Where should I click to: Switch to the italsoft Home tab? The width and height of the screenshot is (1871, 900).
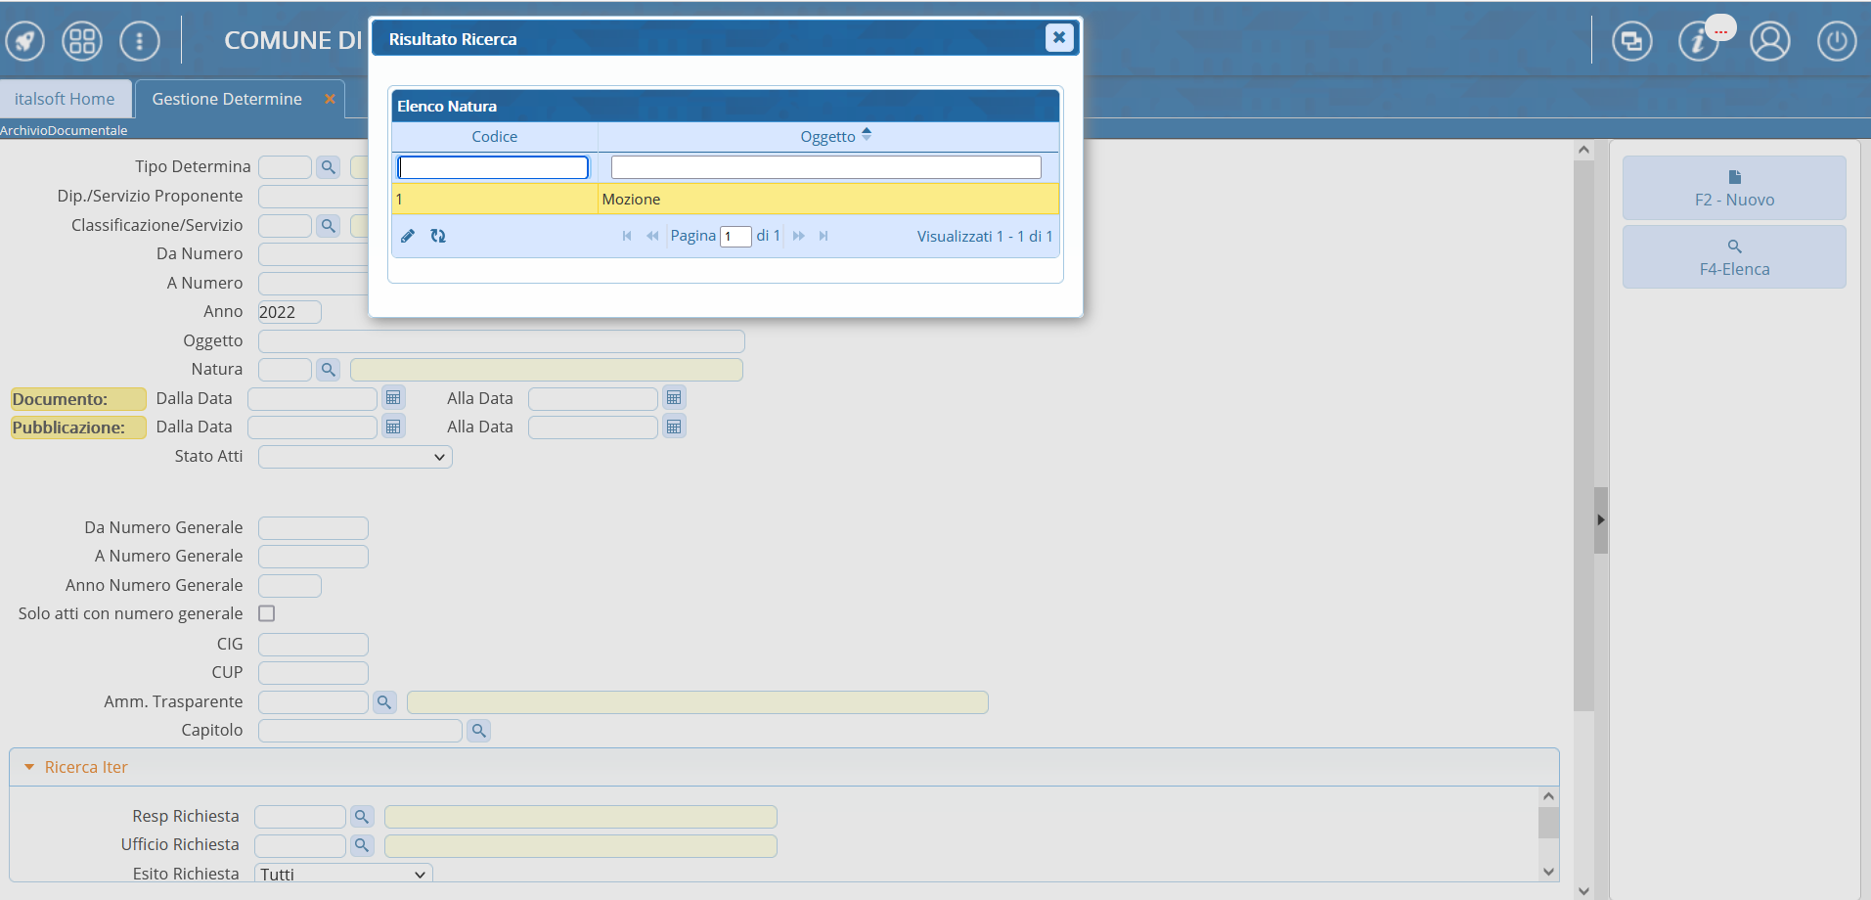[x=65, y=99]
